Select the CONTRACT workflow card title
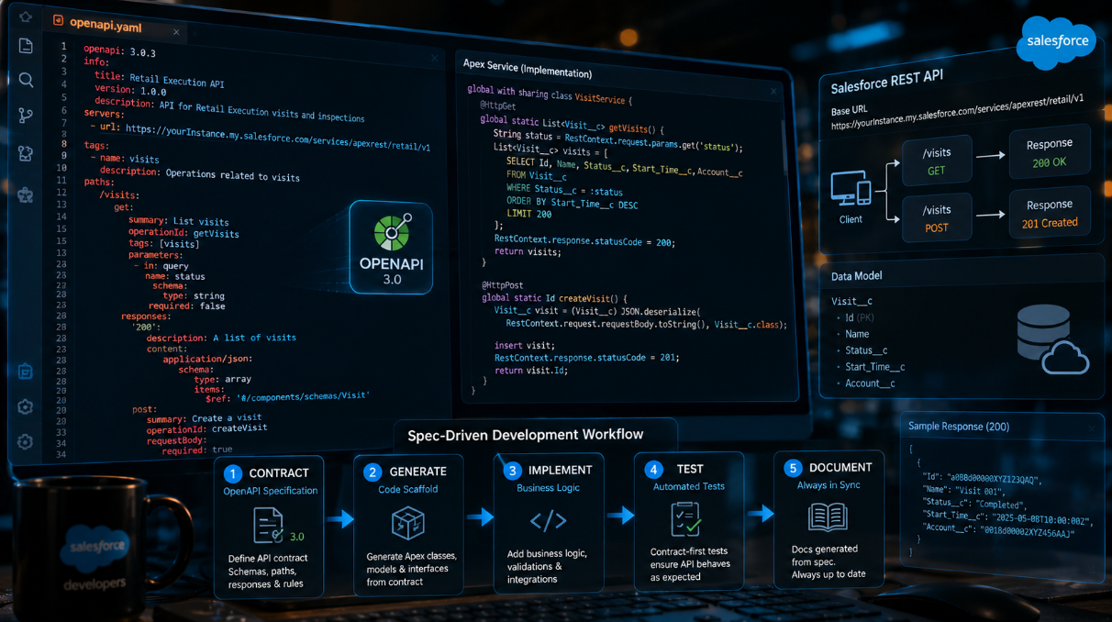The height and width of the screenshot is (622, 1112). click(x=279, y=472)
